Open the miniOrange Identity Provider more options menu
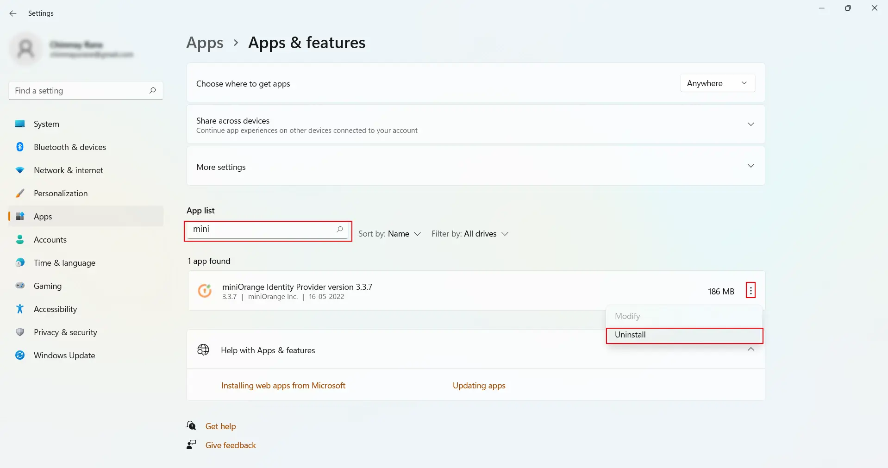This screenshot has width=888, height=468. pos(750,290)
